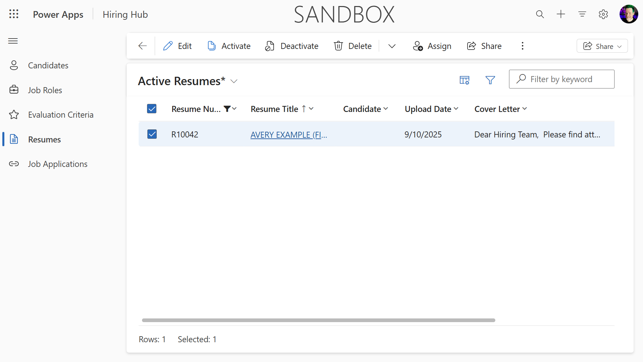Deactivate the selected resume record
Image resolution: width=643 pixels, height=362 pixels.
coord(291,46)
